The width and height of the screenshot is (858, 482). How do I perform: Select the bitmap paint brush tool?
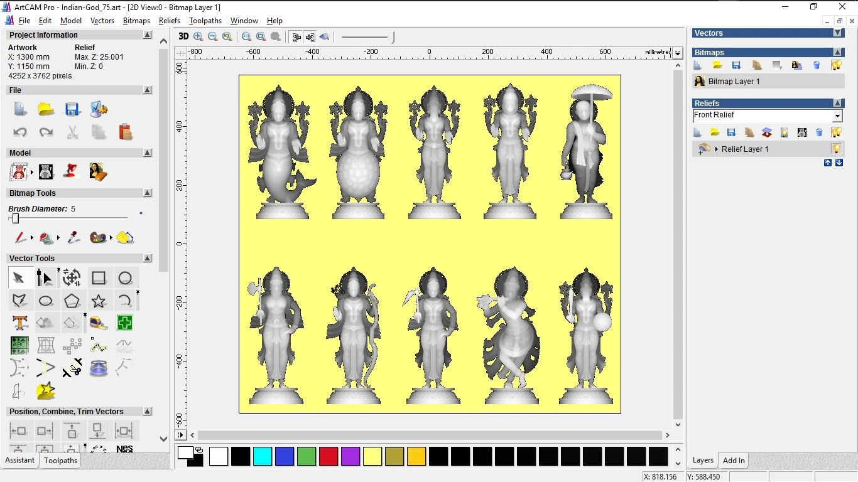[x=20, y=238]
